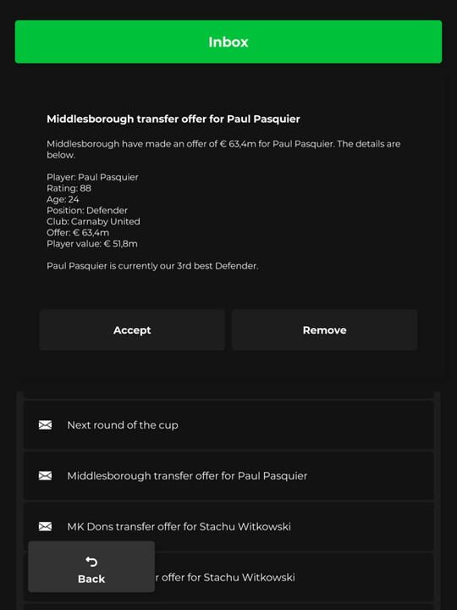457x610 pixels.
Task: Go back using the Back button label
Action: pyautogui.click(x=91, y=579)
